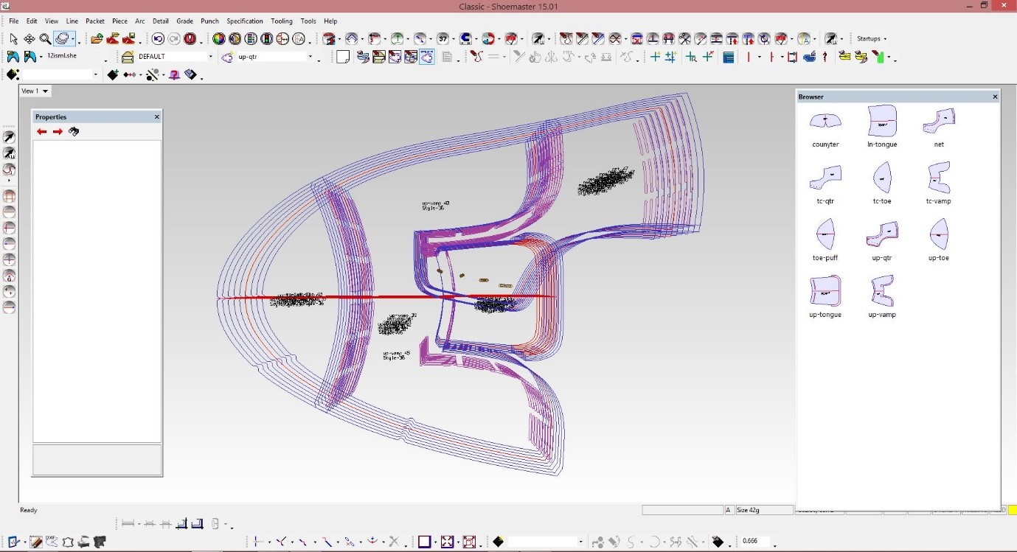The width and height of the screenshot is (1017, 552).
Task: Expand the up-qtr piece dropdown
Action: [310, 57]
